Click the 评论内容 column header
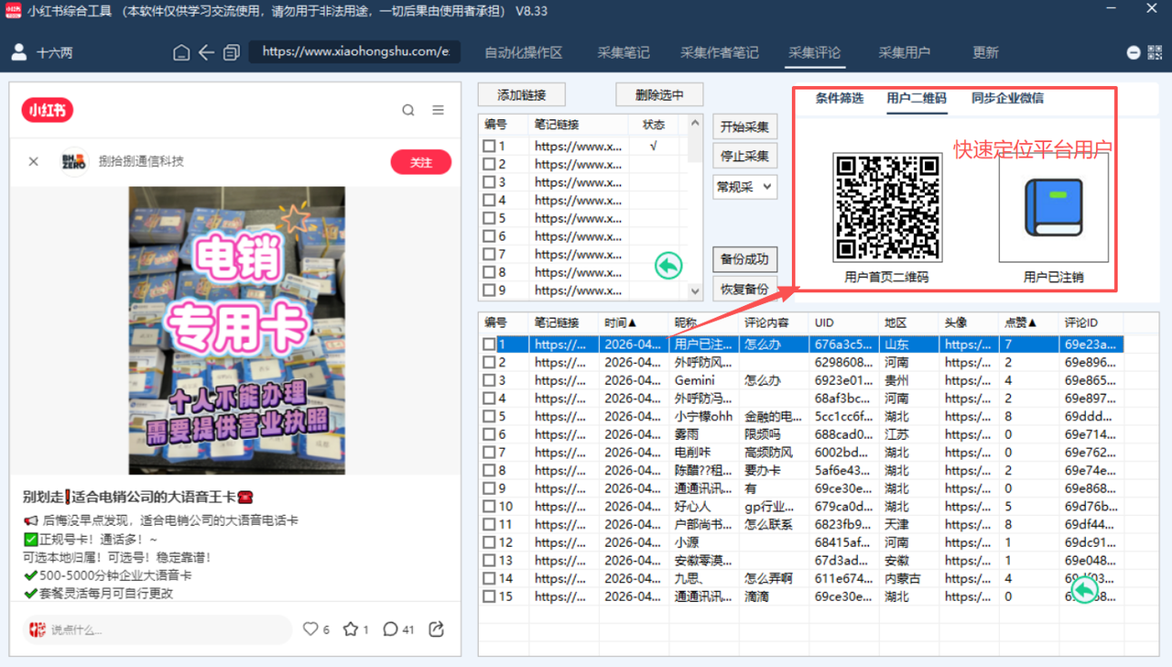This screenshot has height=667, width=1172. pos(775,323)
